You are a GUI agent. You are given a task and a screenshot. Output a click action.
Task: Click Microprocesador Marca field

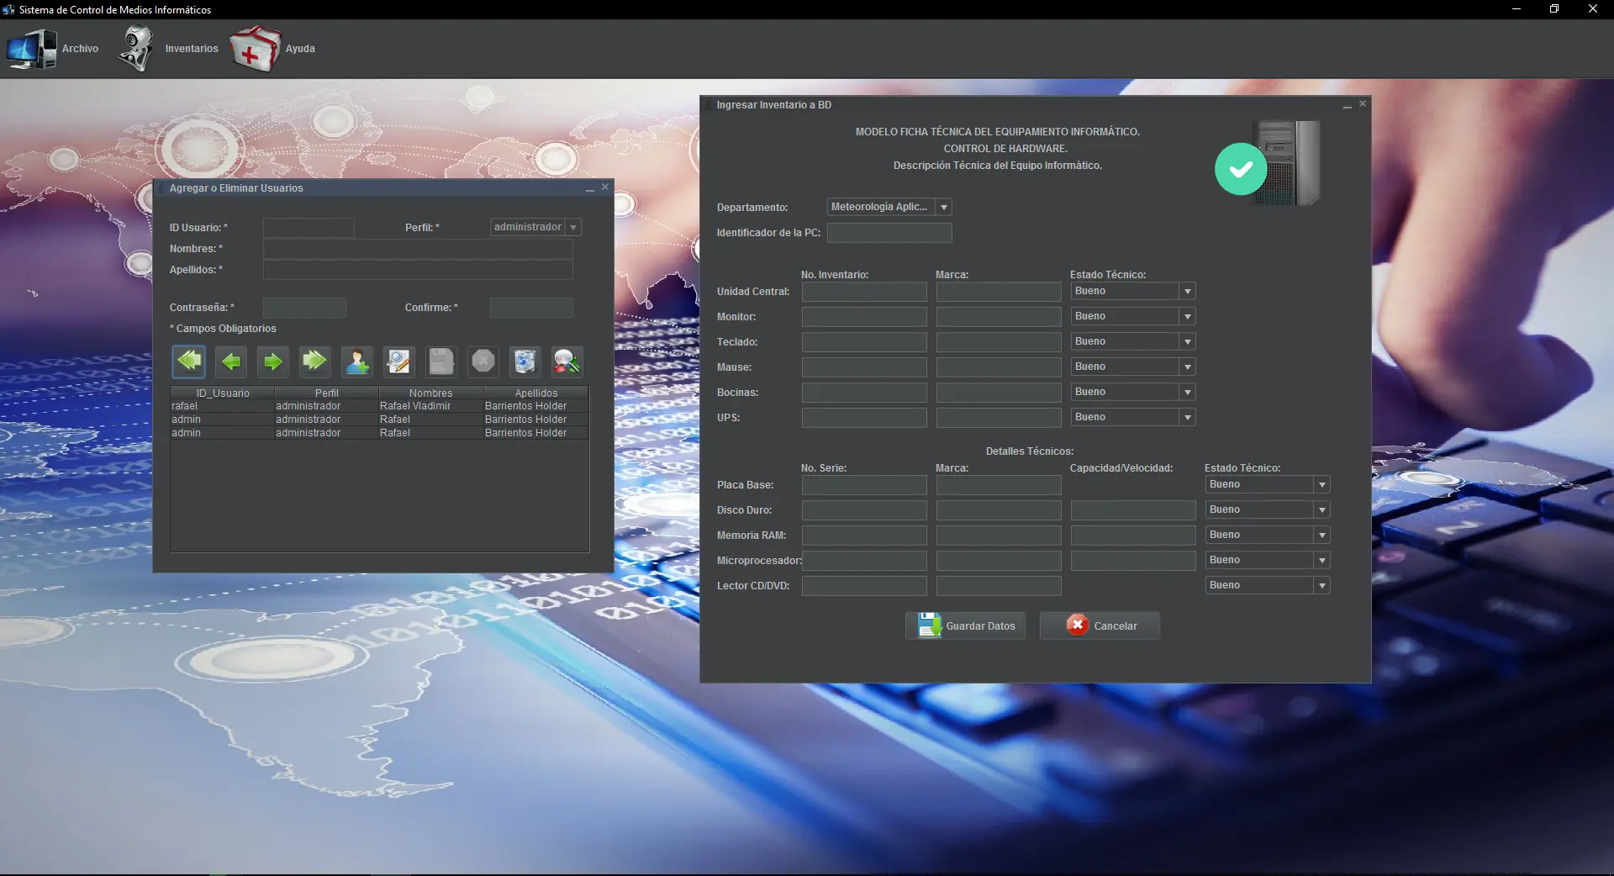point(999,561)
